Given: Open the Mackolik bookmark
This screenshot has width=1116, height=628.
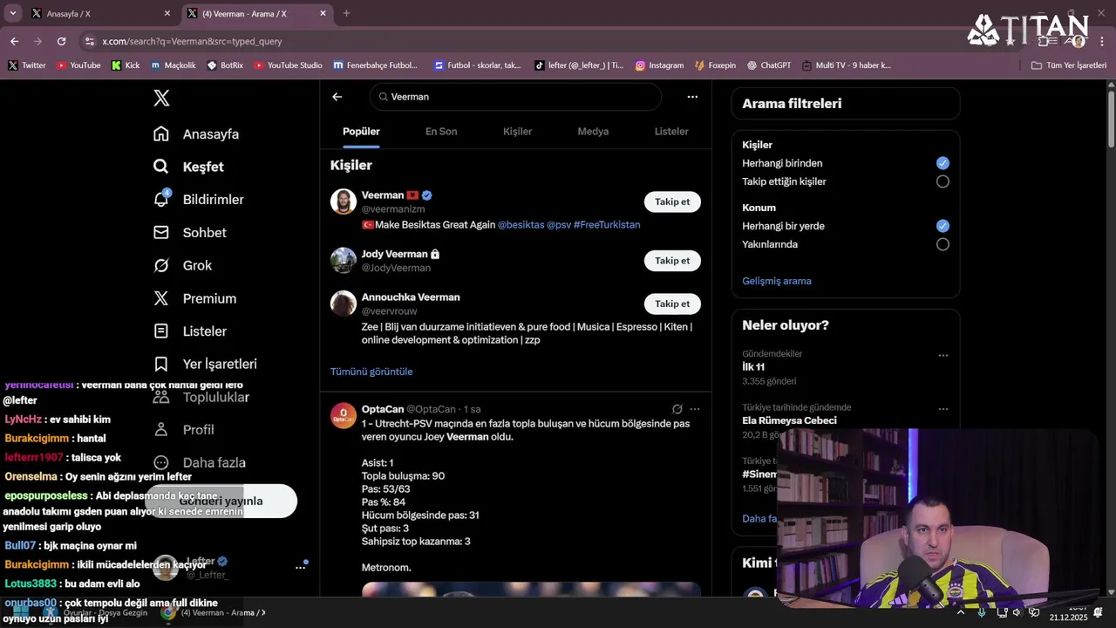Looking at the screenshot, I should click(x=173, y=65).
